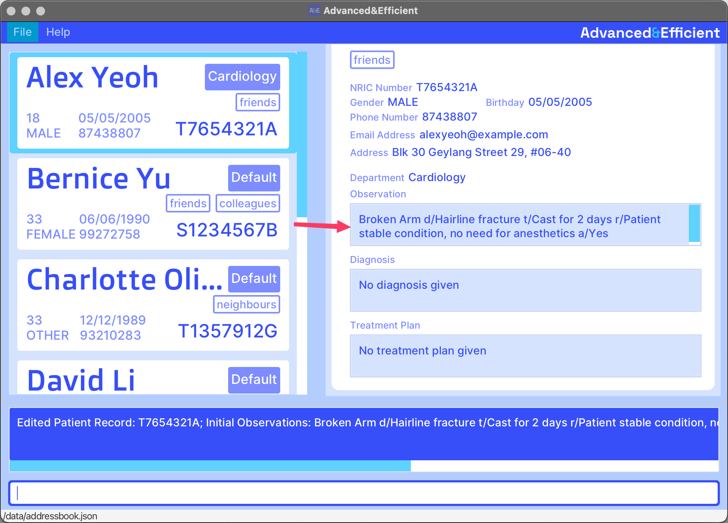This screenshot has width=728, height=523.
Task: Open the File menu
Action: pyautogui.click(x=23, y=32)
